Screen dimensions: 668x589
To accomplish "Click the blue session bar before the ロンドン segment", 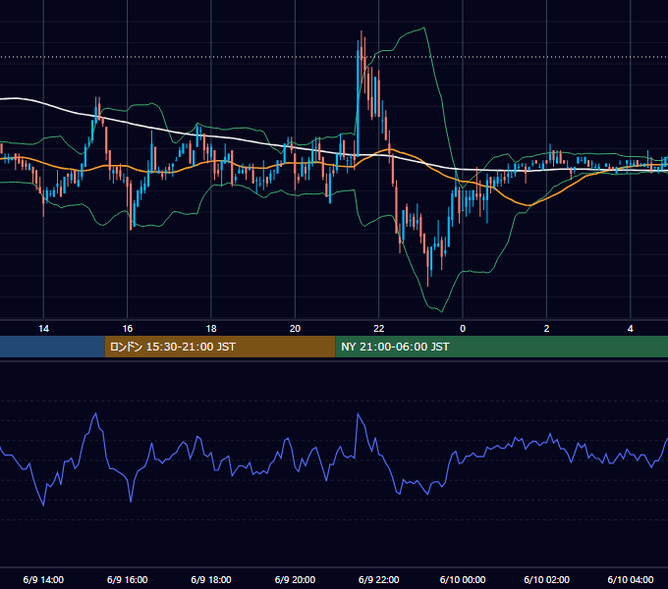I will (x=52, y=347).
